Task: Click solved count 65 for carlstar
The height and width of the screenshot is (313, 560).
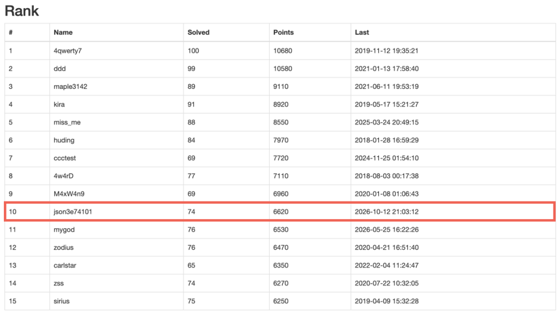Action: pyautogui.click(x=191, y=265)
